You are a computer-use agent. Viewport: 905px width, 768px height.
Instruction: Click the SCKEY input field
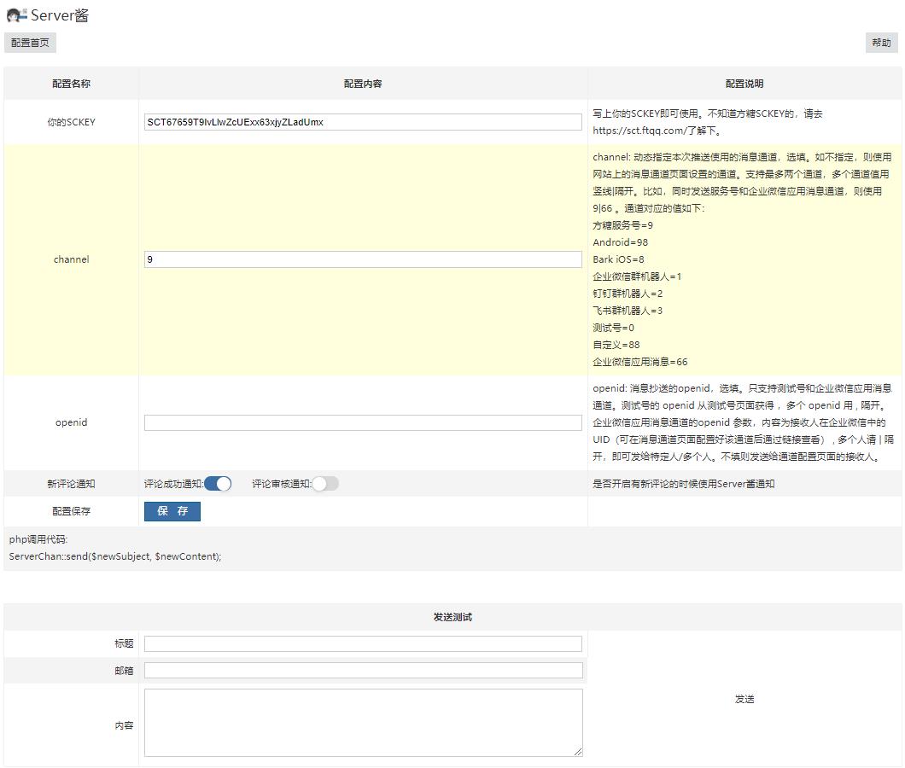tap(363, 122)
